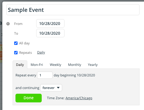Click the Sample Event title field
Viewport: 144px width, 110px height.
tap(73, 10)
